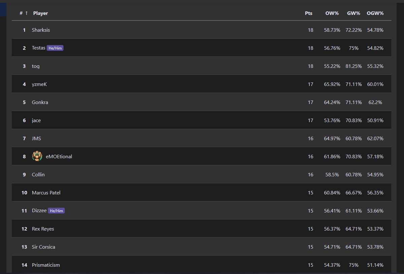Viewport: 404px width, 274px height.
Task: Open player Testas profile
Action: 38,48
